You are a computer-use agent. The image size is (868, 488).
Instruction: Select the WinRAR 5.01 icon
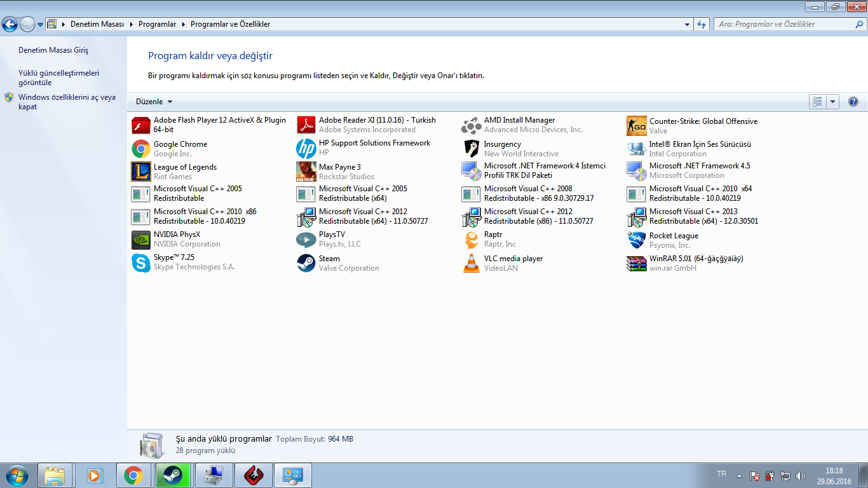click(637, 263)
